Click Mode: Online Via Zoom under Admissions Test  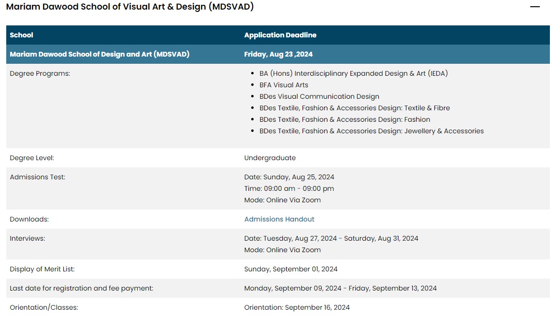coord(282,200)
